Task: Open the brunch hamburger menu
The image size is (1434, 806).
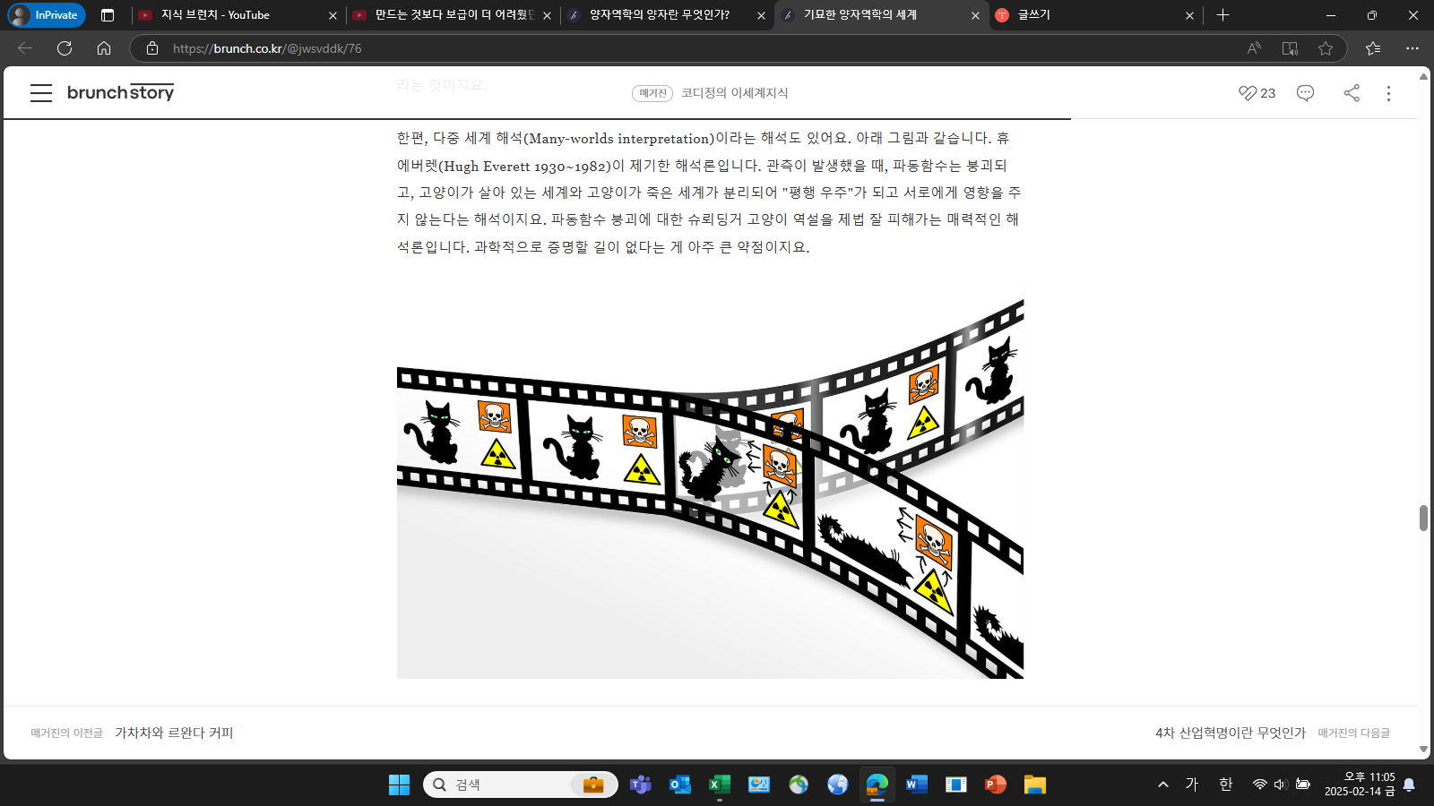Action: click(41, 93)
